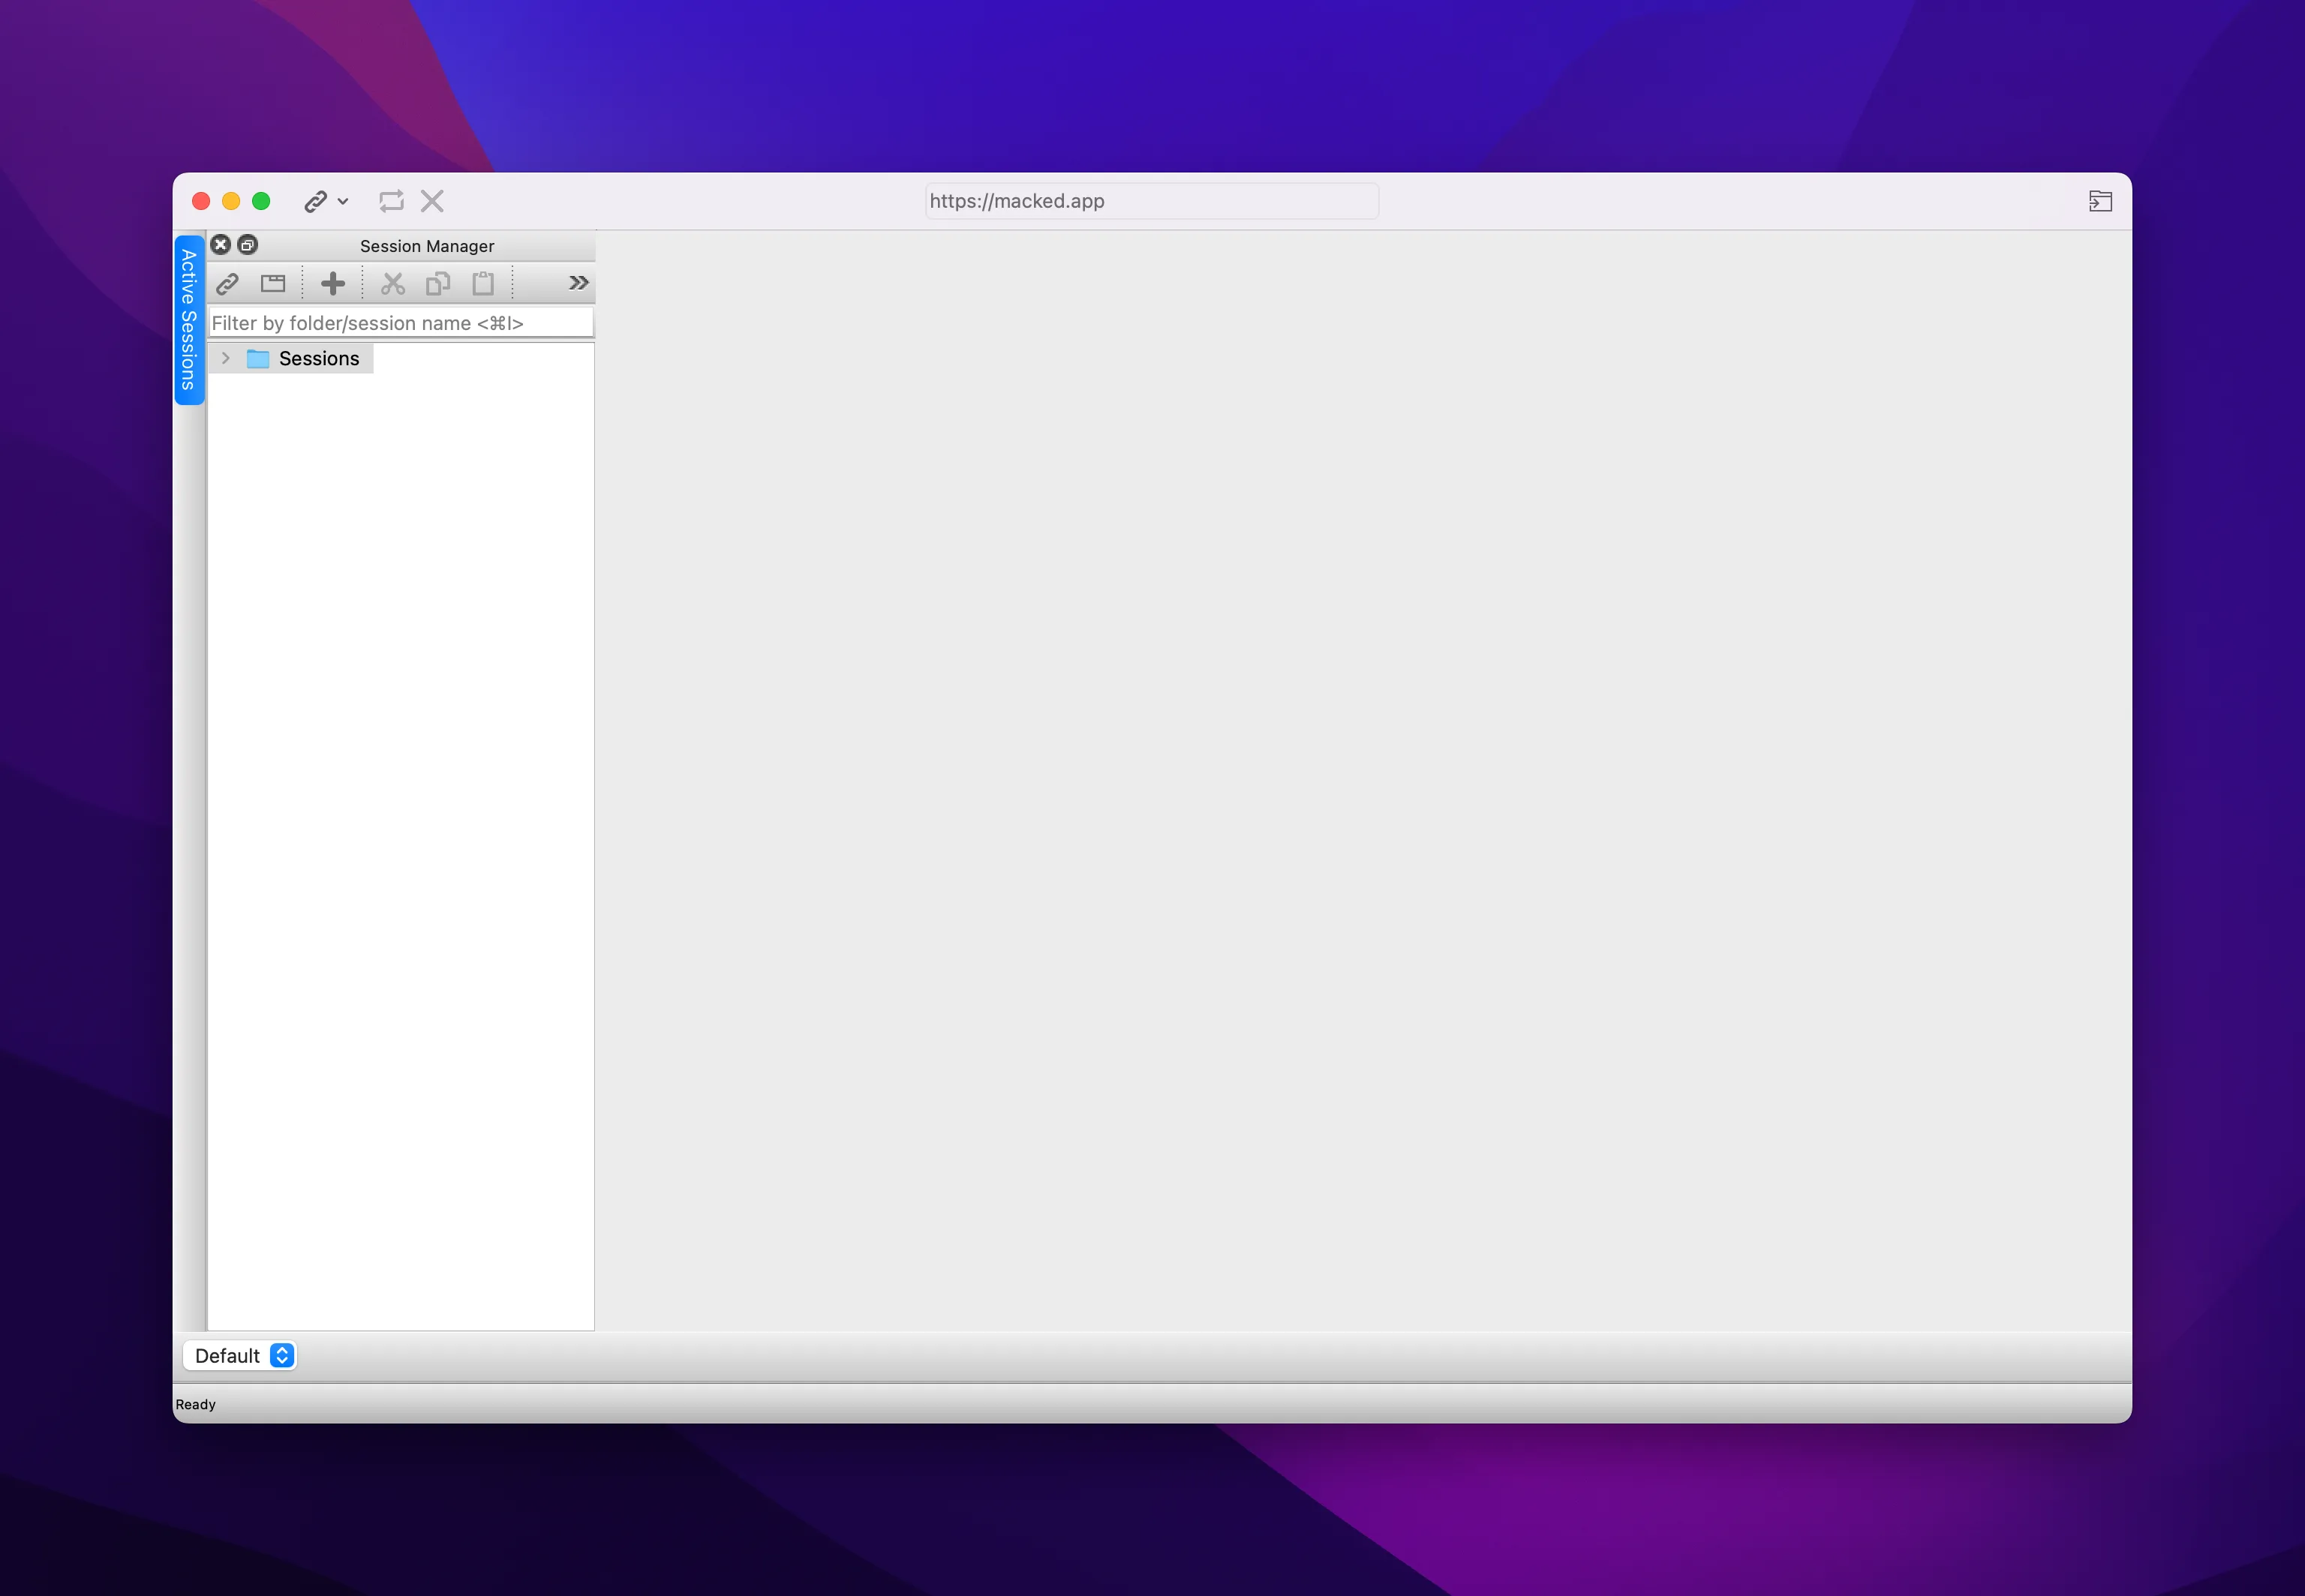Focus the filter by folder/session name field
The height and width of the screenshot is (1596, 2305).
400,323
